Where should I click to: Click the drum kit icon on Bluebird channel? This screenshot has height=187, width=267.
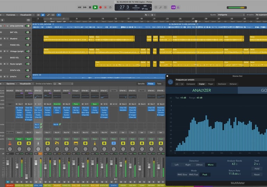(x=57, y=143)
